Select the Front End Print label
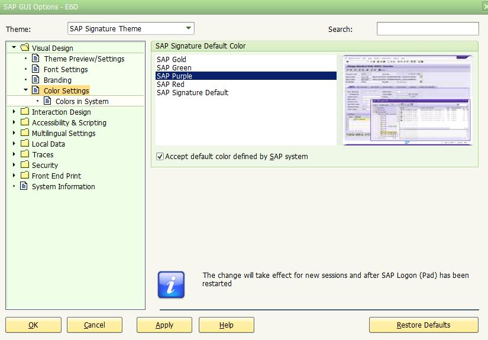Image resolution: width=488 pixels, height=340 pixels. tap(56, 176)
